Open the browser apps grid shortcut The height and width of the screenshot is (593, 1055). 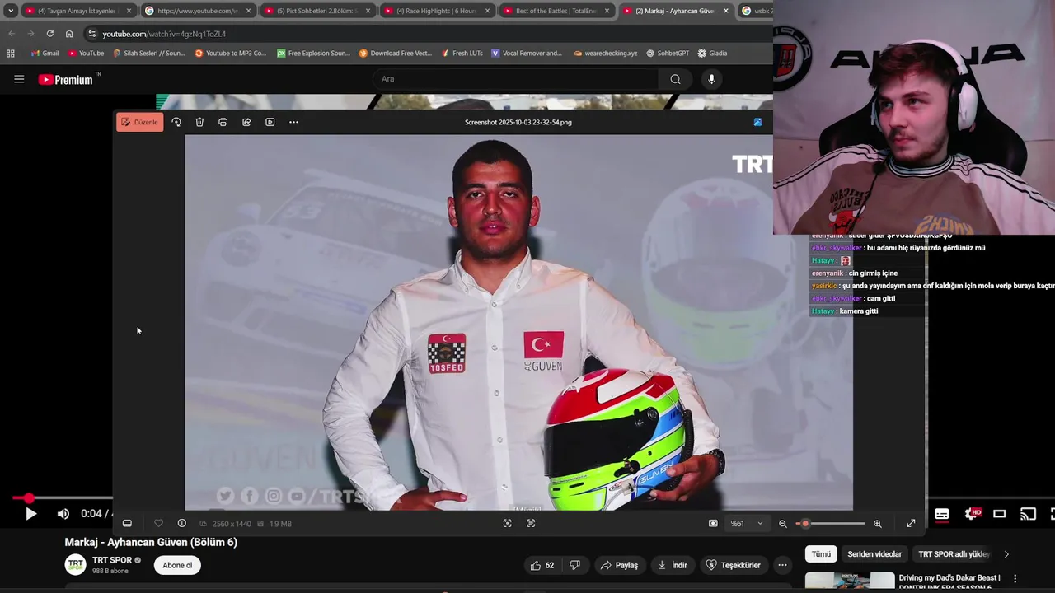coord(10,54)
